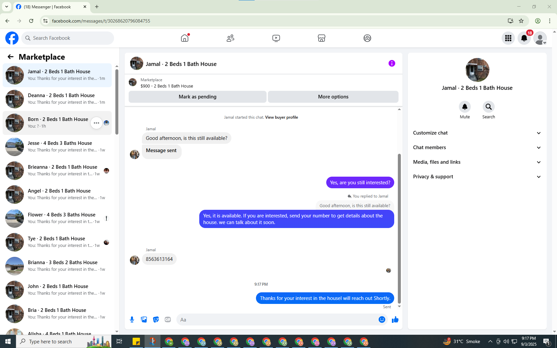The image size is (557, 348).
Task: Open Tye 2 Beds 1 Bath House chat
Action: coord(57,242)
